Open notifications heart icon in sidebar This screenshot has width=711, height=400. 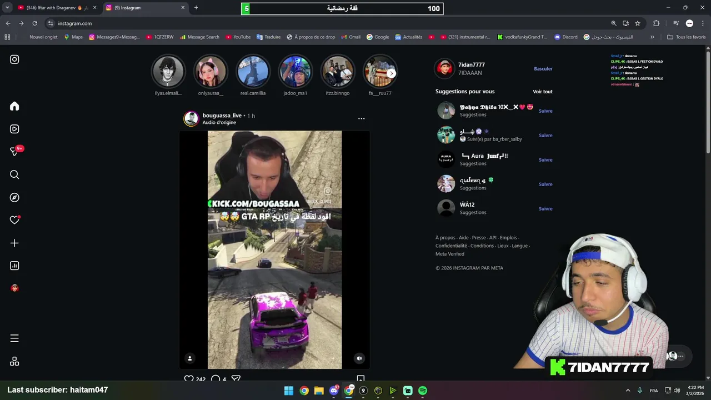(14, 220)
